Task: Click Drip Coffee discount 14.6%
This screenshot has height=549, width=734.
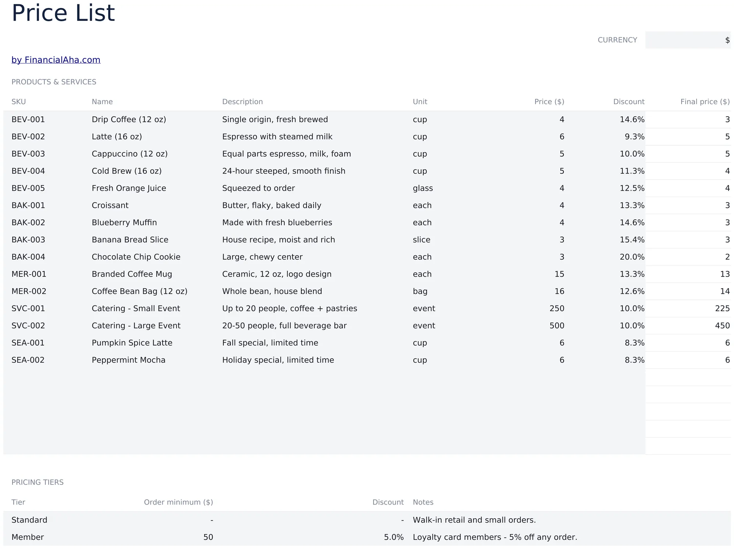Action: 632,120
